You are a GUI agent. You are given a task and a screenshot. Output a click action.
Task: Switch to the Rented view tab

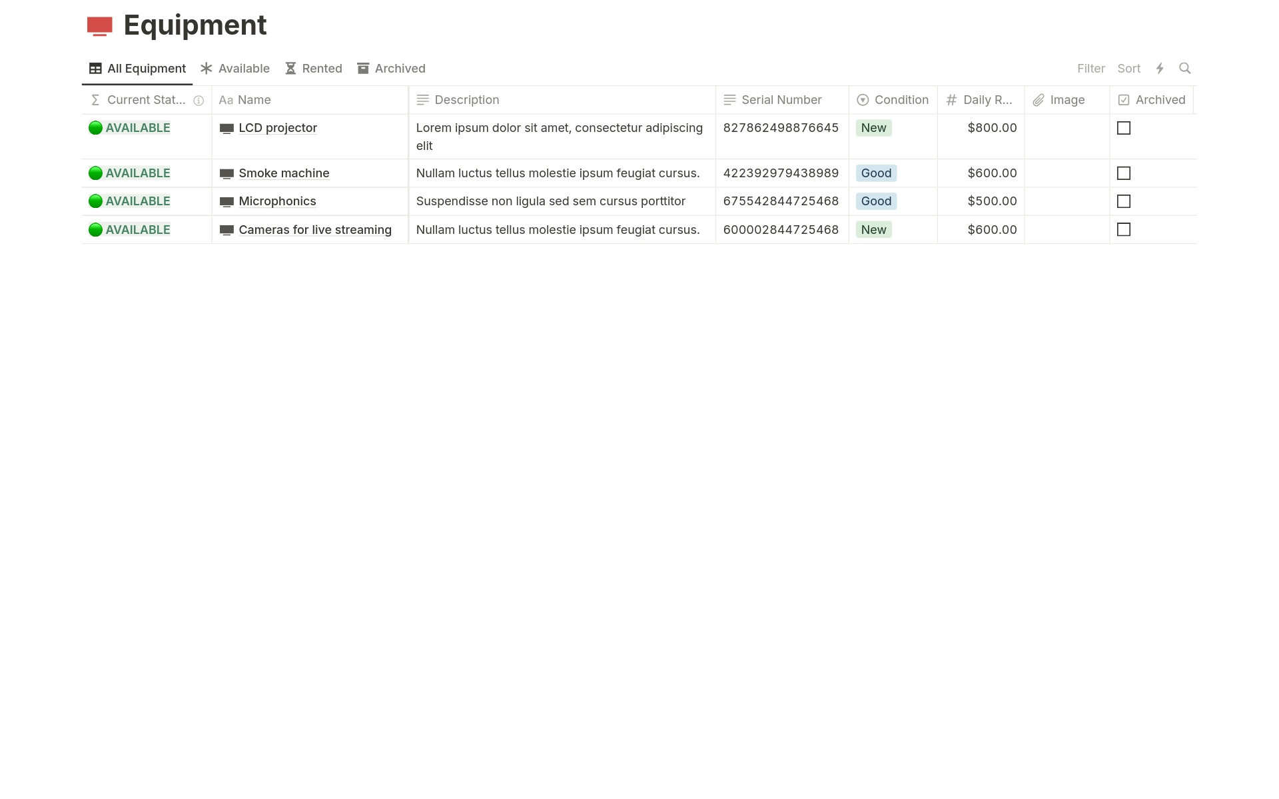tap(314, 69)
